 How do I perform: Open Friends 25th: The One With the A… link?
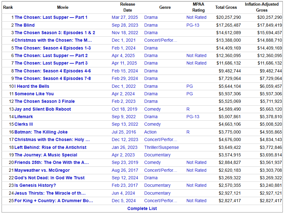click(52, 162)
